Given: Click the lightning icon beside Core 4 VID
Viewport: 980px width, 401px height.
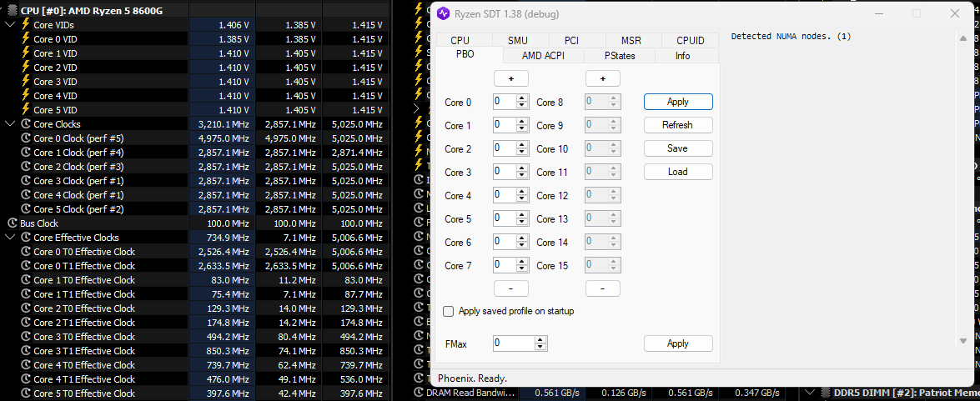Looking at the screenshot, I should pyautogui.click(x=26, y=96).
